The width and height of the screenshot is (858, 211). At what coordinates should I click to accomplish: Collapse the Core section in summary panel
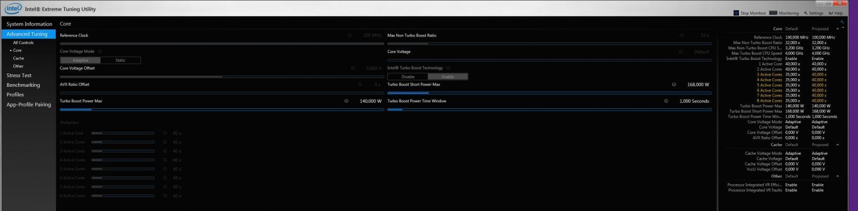(x=838, y=29)
